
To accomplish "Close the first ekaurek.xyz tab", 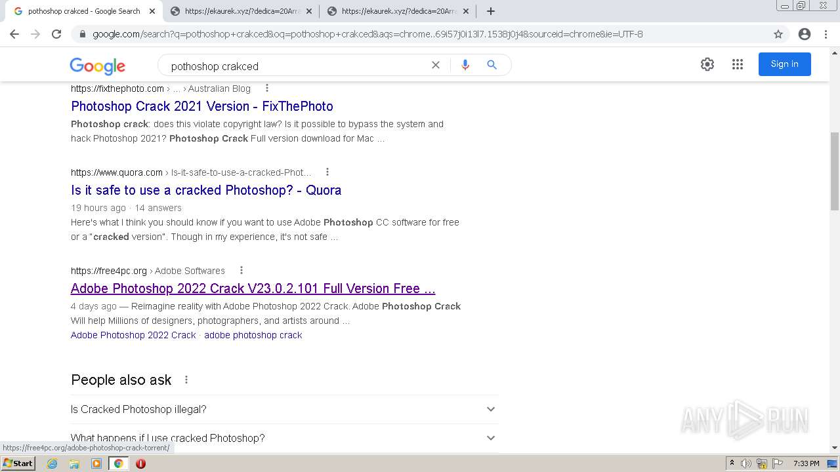I will (x=308, y=11).
